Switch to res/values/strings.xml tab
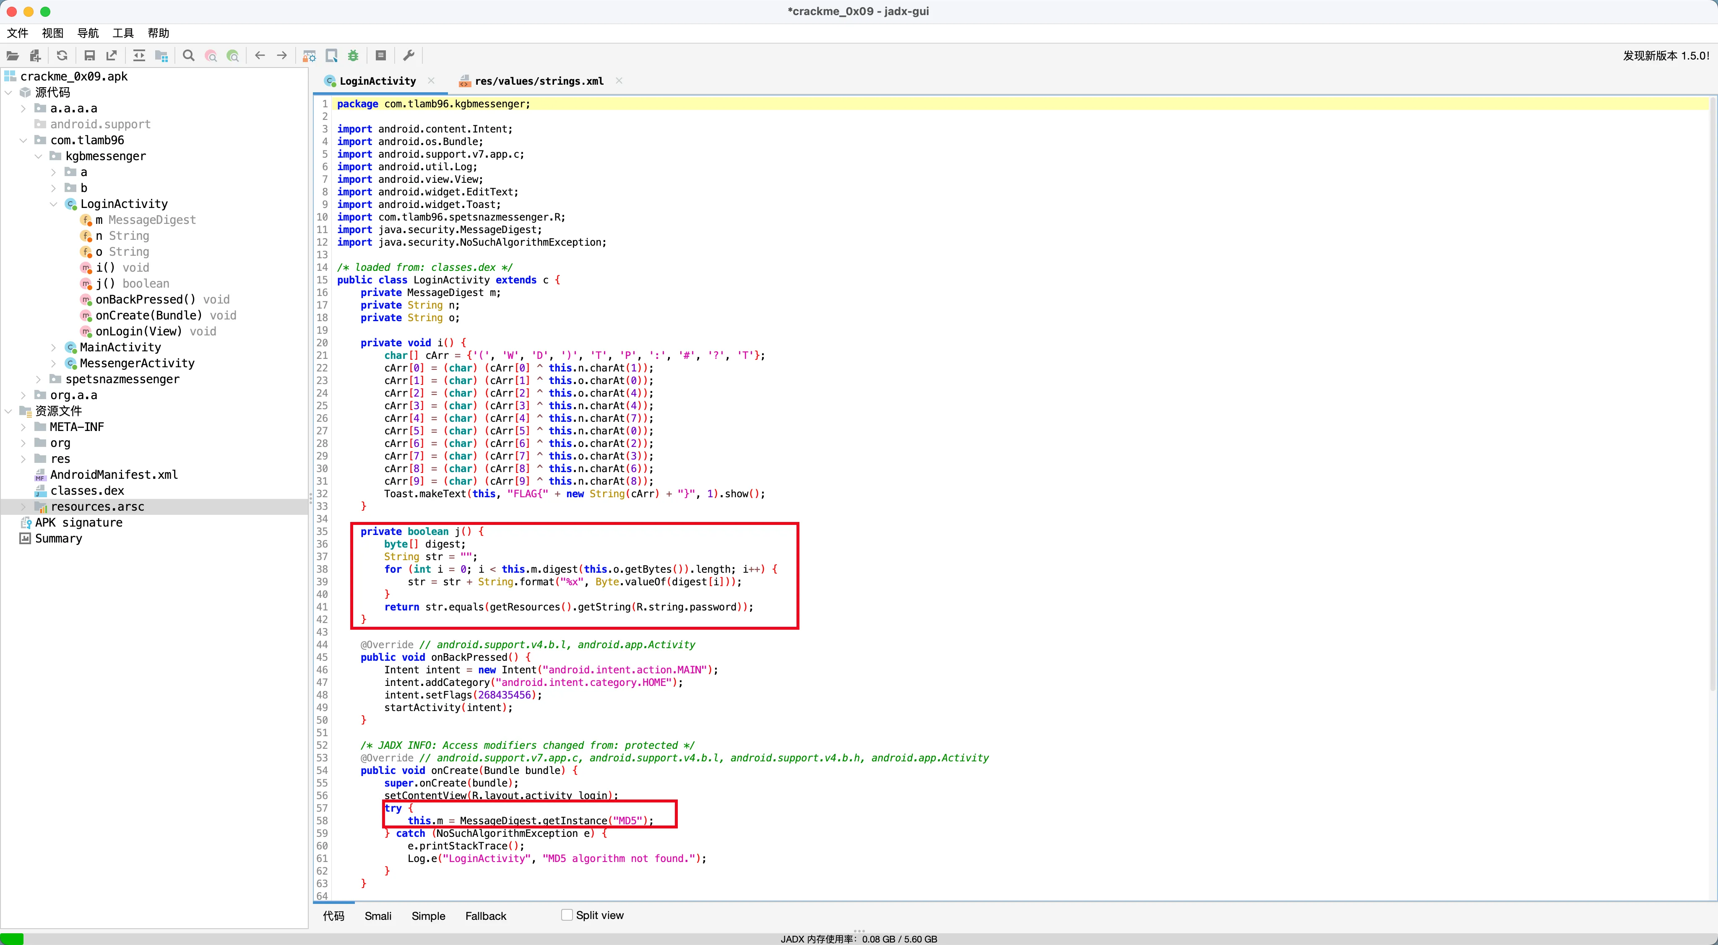 (x=538, y=81)
